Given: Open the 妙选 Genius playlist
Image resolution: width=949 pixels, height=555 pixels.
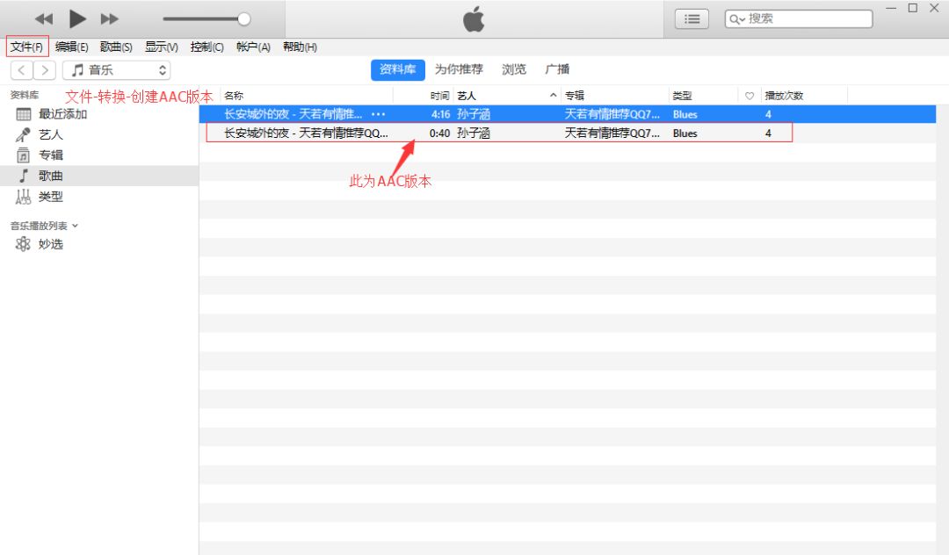Looking at the screenshot, I should (49, 244).
